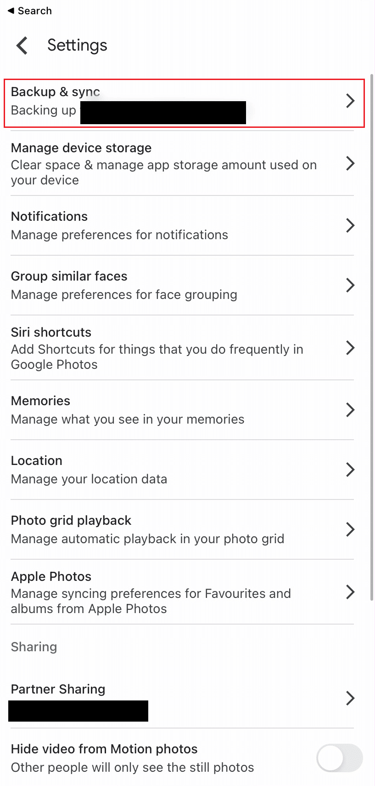Open Backup & sync chevron arrow

pyautogui.click(x=350, y=101)
